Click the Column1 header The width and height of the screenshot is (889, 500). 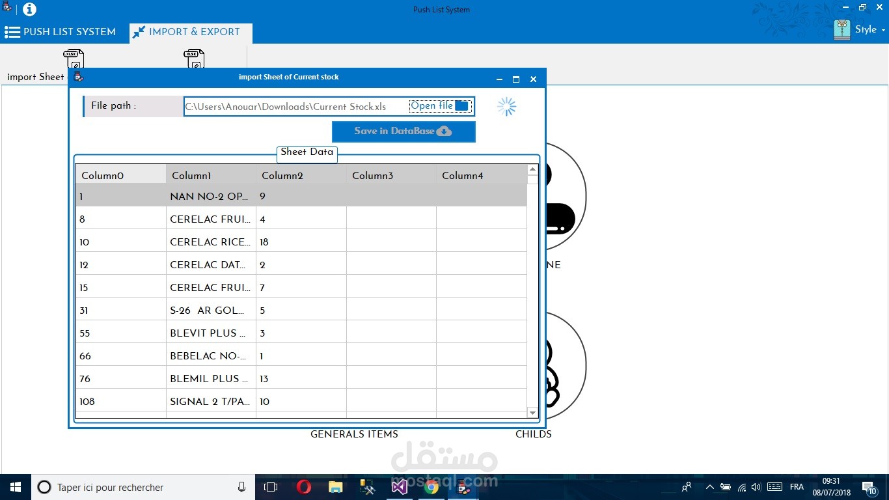[x=212, y=176]
